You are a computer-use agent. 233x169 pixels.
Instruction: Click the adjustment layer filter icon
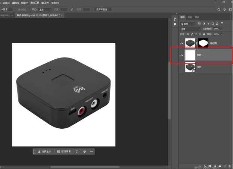coord(205,23)
